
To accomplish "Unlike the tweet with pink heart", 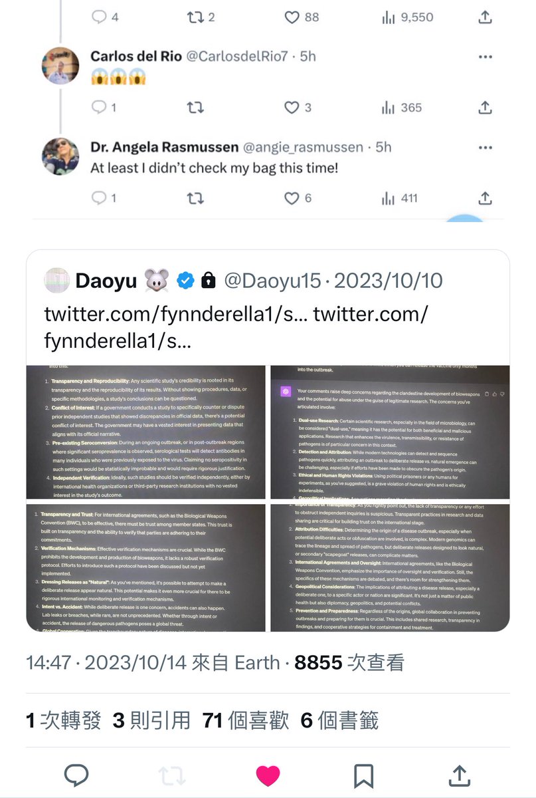I will tap(268, 775).
